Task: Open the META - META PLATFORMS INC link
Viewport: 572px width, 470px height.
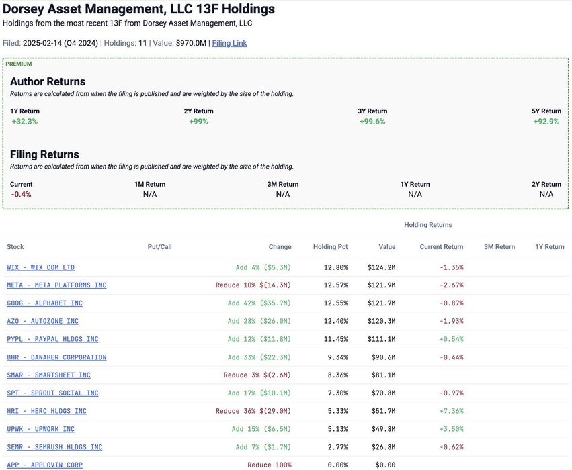Action: [x=56, y=285]
